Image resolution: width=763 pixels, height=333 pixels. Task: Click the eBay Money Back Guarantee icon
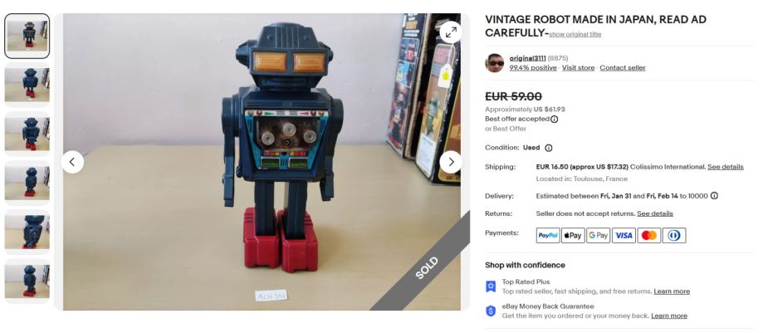pyautogui.click(x=491, y=311)
